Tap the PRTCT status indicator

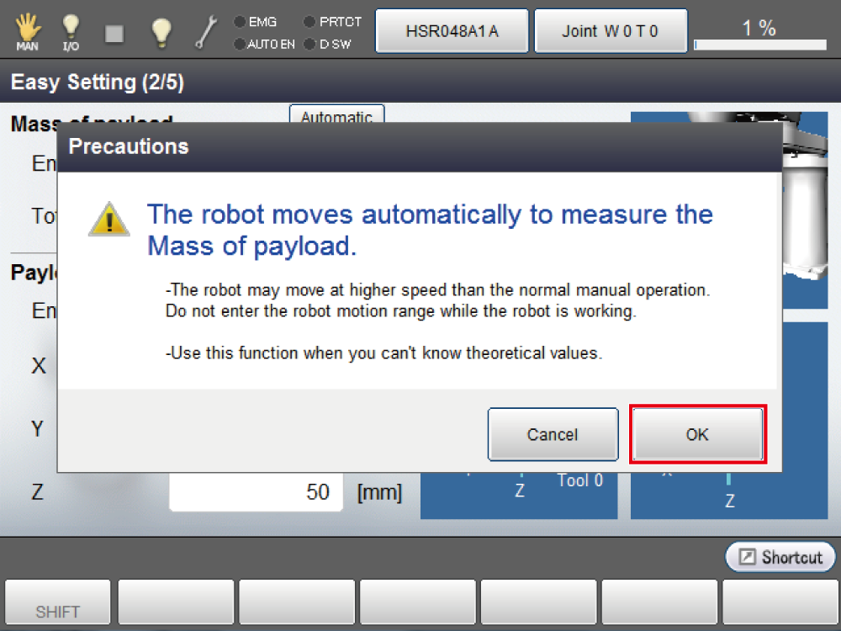[332, 22]
